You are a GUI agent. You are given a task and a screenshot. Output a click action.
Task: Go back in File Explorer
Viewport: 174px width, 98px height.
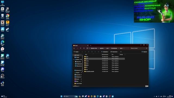pyautogui.click(x=74, y=48)
